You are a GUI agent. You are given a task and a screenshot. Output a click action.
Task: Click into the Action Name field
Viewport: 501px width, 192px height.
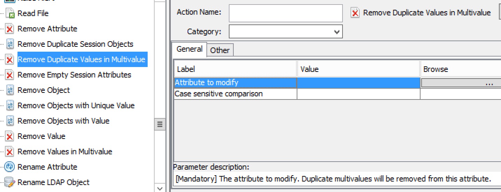[286, 13]
